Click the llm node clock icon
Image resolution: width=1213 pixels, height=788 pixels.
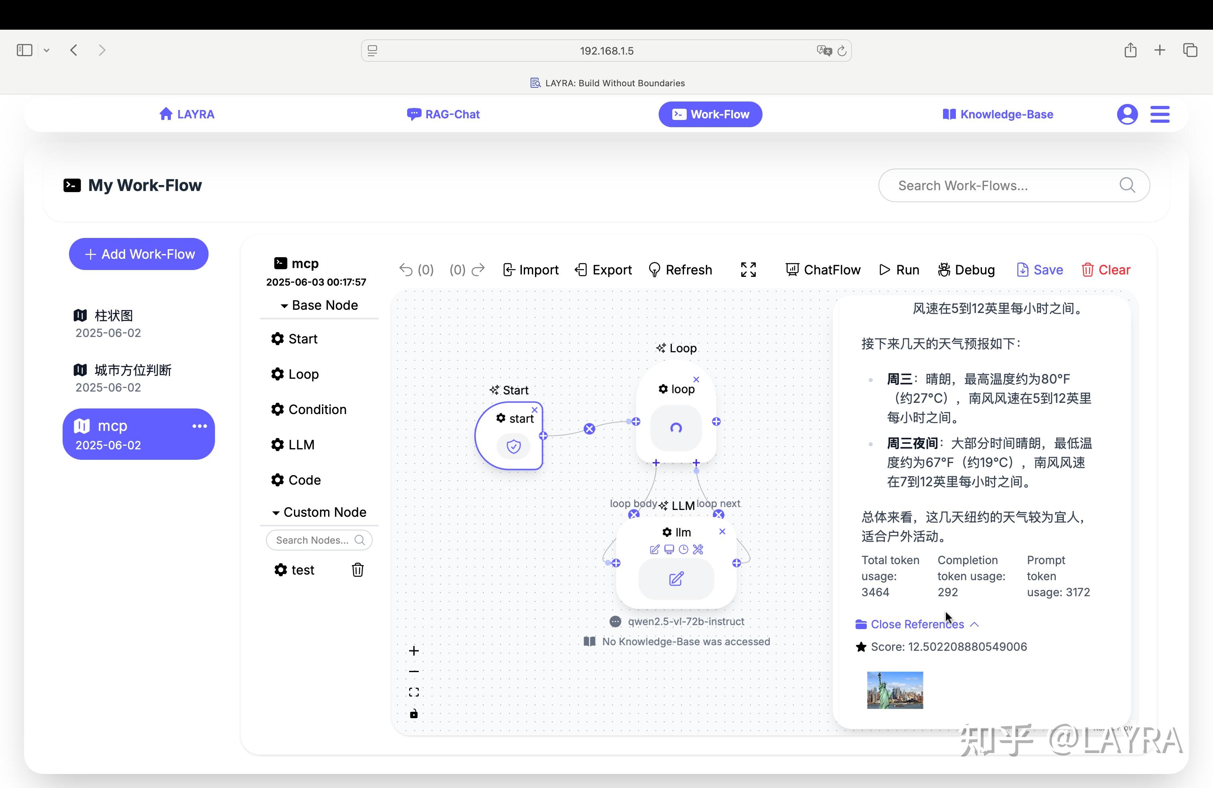point(684,549)
